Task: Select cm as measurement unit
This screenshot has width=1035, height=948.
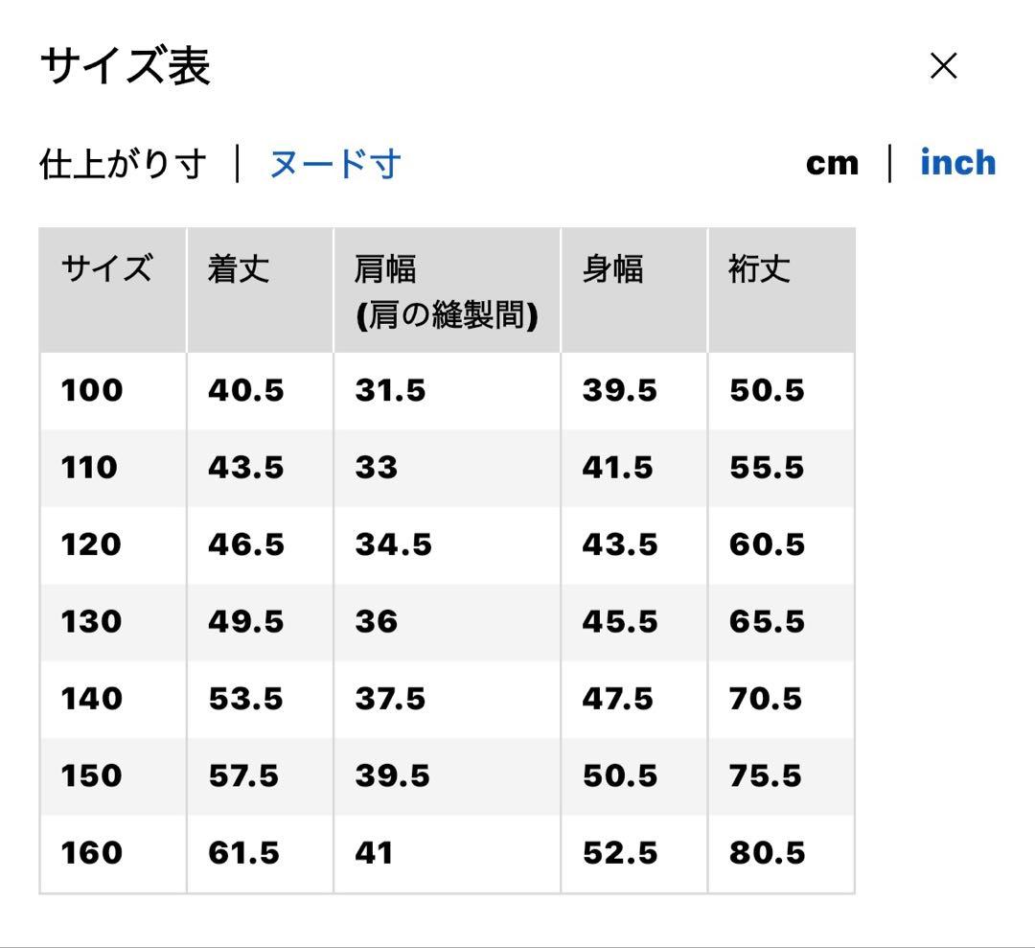Action: tap(832, 164)
